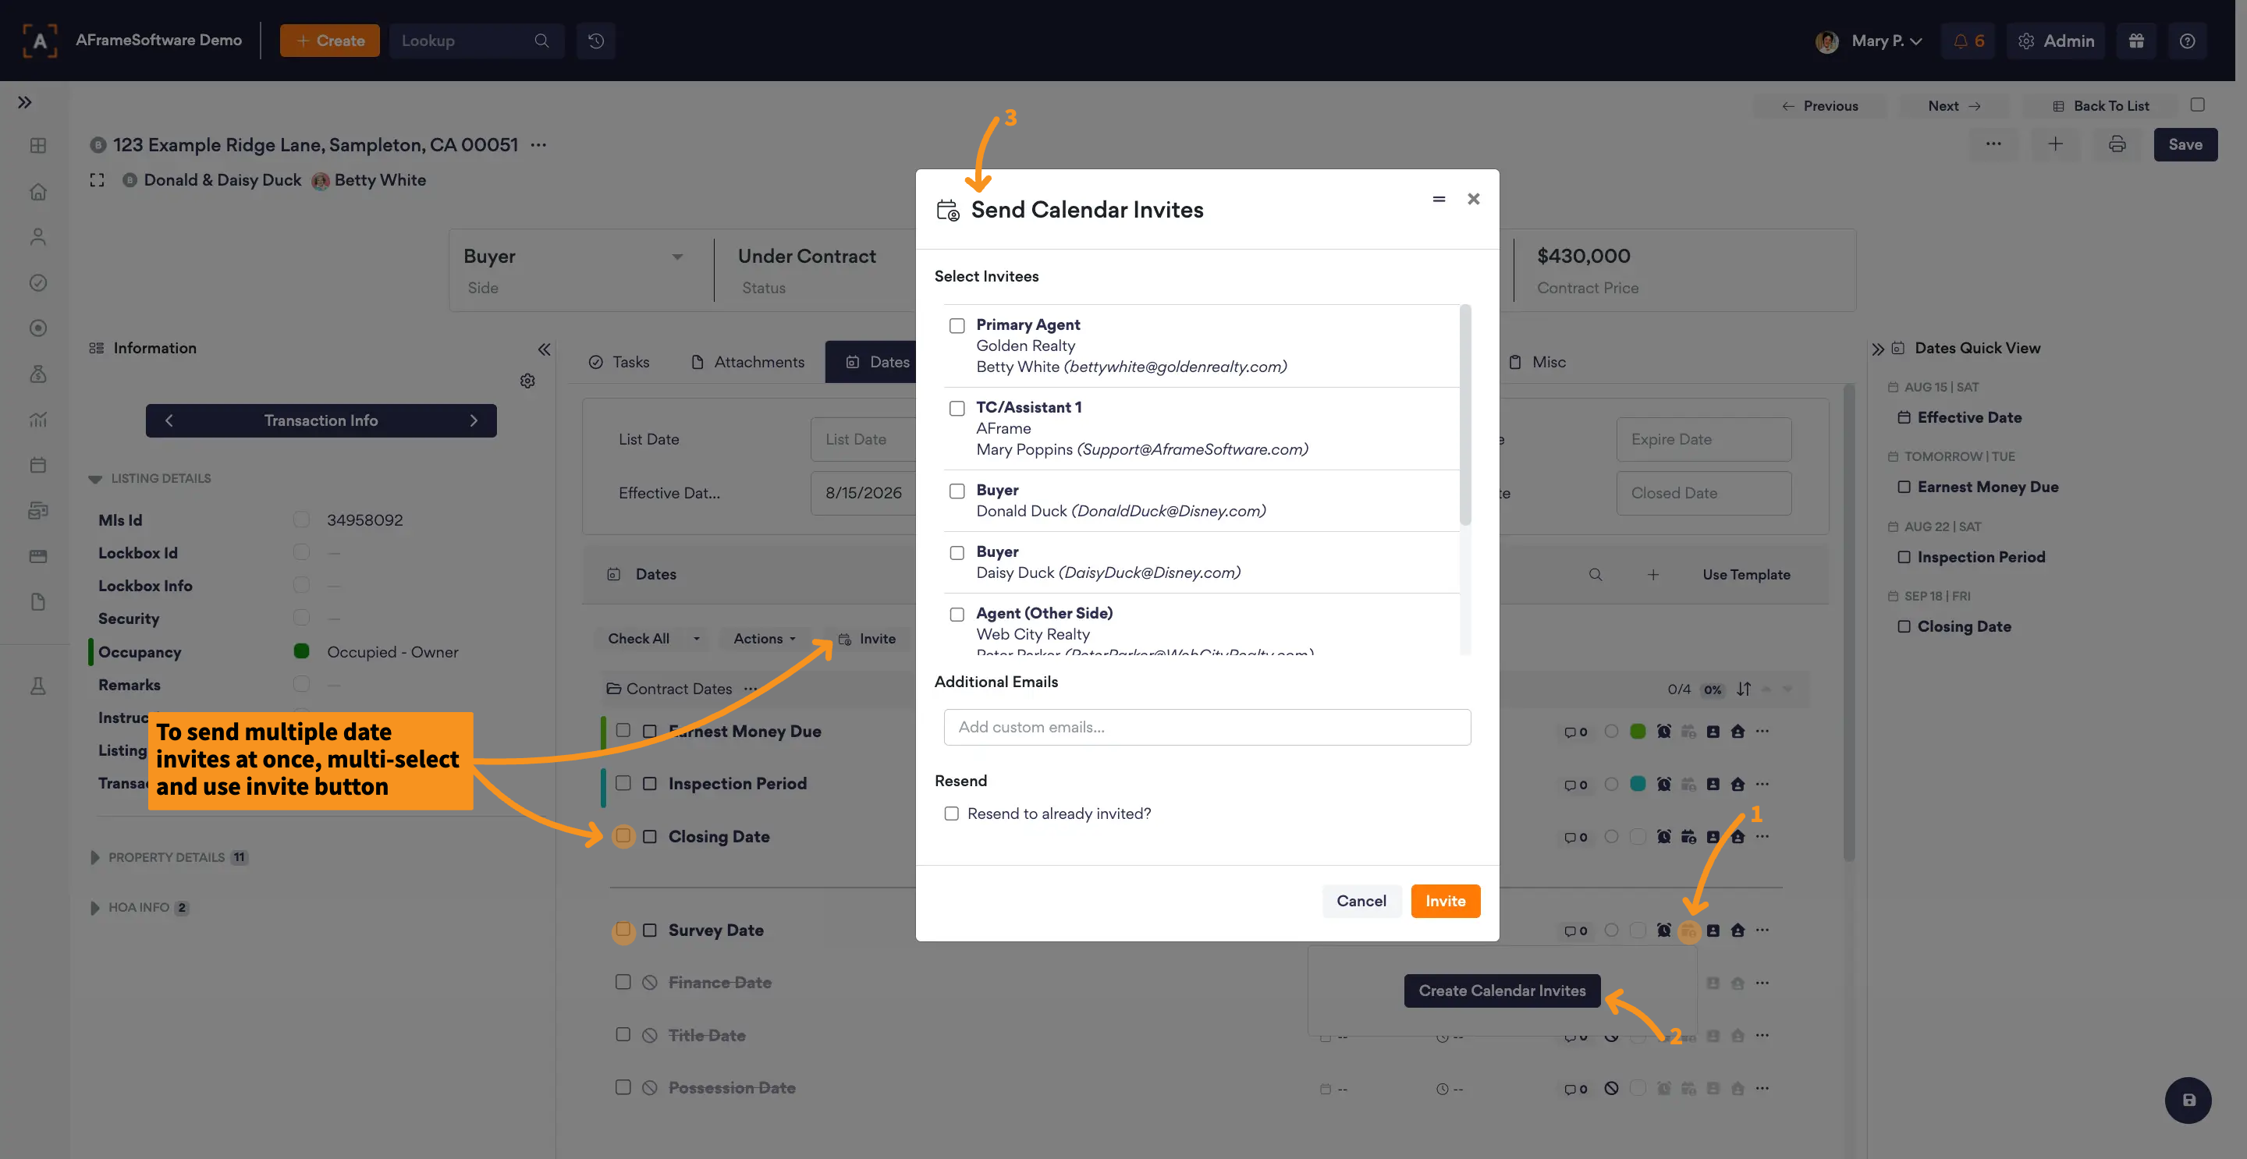Open more options next to the address
The height and width of the screenshot is (1159, 2247).
tap(538, 145)
